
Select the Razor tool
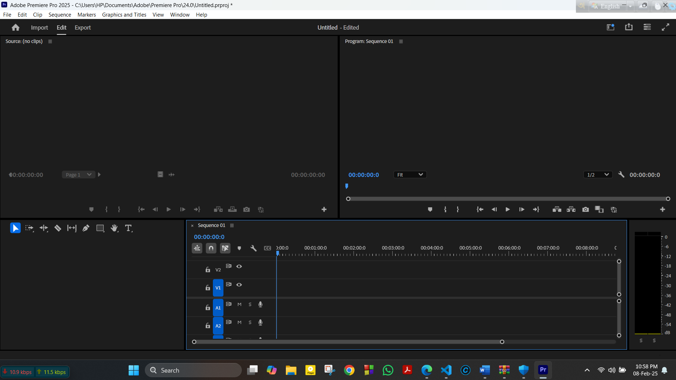click(58, 228)
